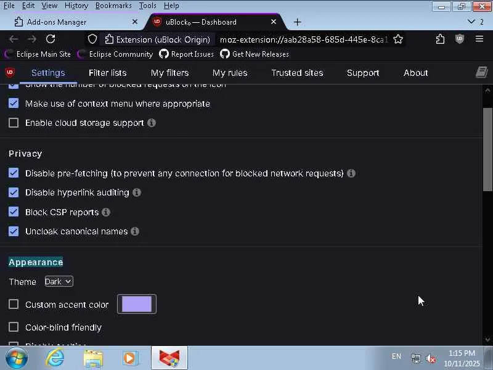Open the tracking protection shield icon
493x370 pixels.
click(x=92, y=39)
